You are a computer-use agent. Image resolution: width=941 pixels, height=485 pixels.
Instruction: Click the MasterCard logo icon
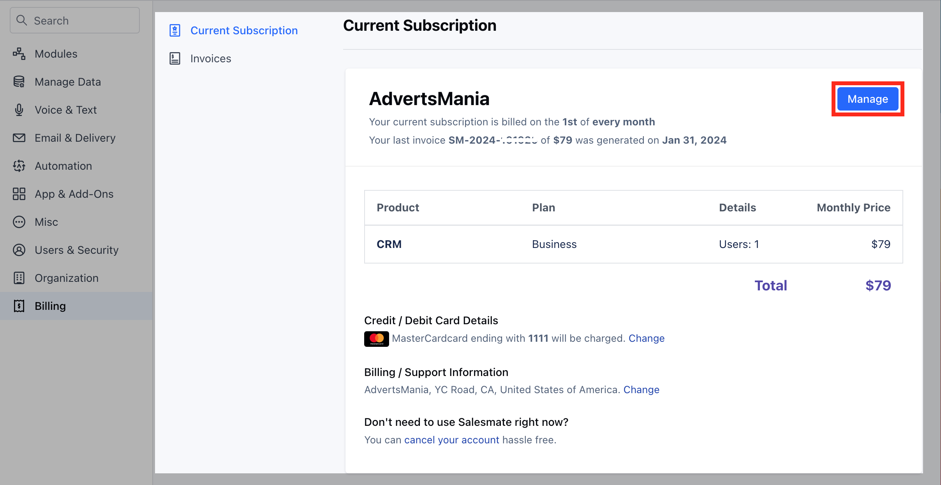click(376, 339)
